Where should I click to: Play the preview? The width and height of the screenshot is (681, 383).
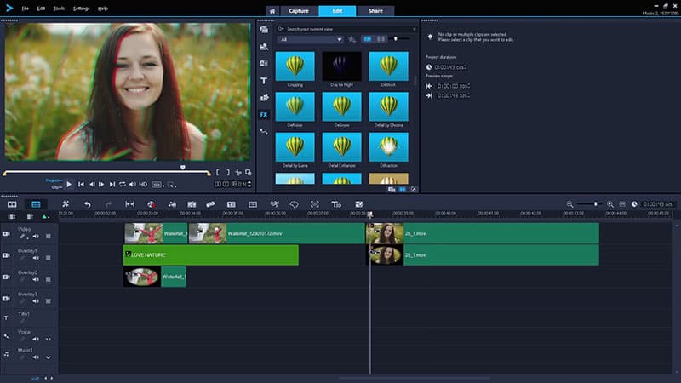coord(69,185)
